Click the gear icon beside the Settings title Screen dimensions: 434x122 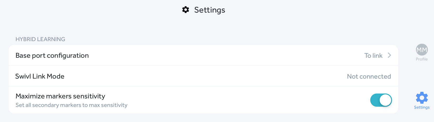point(186,10)
